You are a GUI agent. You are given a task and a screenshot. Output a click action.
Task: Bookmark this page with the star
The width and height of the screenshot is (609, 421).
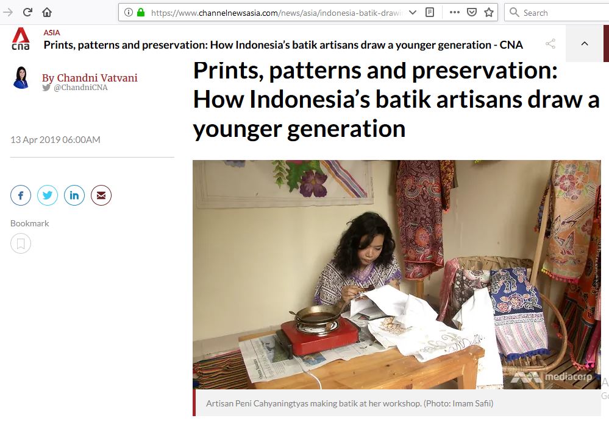(x=488, y=12)
